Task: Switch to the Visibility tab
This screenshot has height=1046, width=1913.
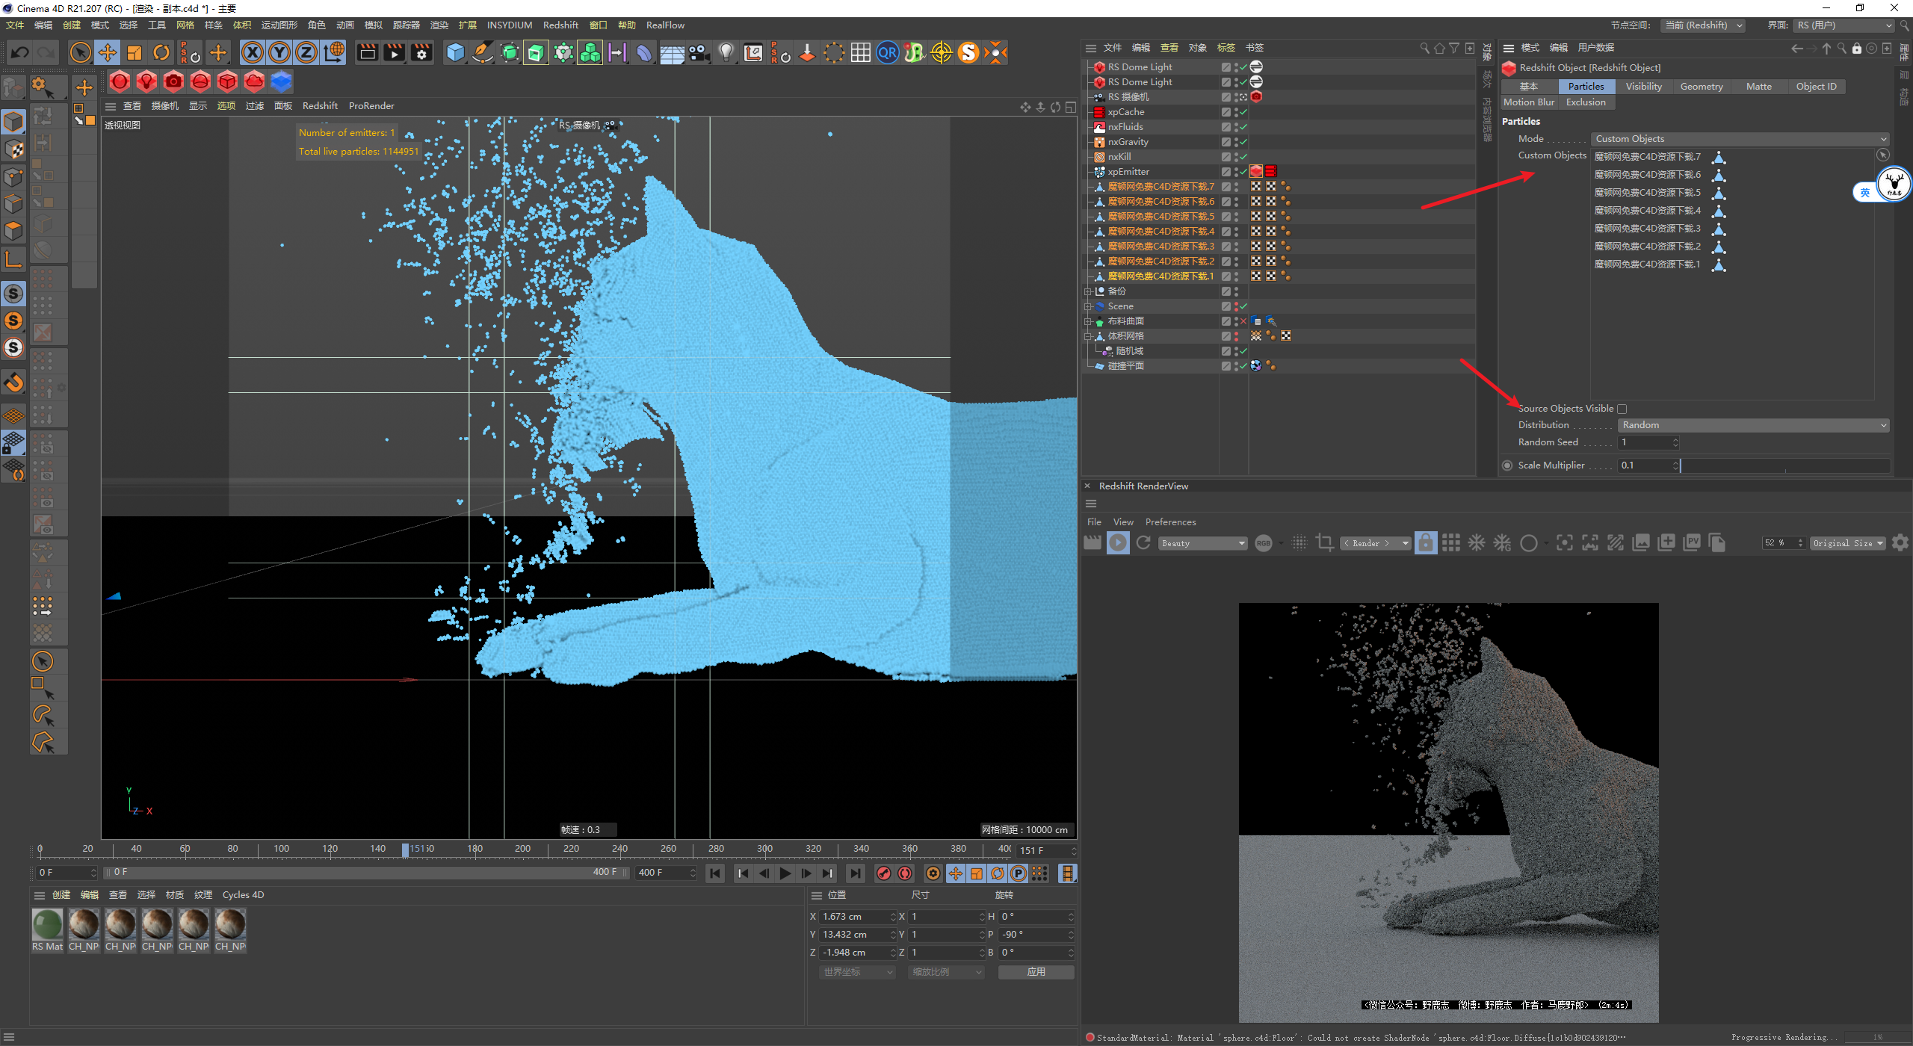Action: pyautogui.click(x=1643, y=87)
